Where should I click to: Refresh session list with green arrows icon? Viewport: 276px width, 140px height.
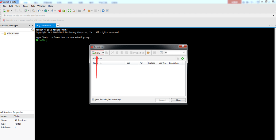[182, 59]
